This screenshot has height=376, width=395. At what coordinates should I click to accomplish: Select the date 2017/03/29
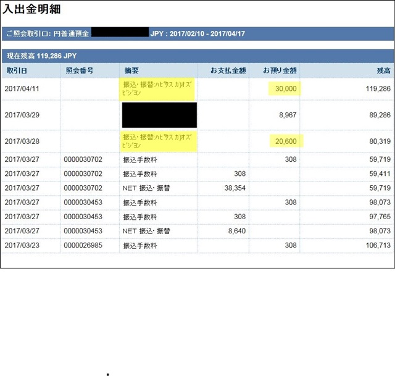coord(22,115)
